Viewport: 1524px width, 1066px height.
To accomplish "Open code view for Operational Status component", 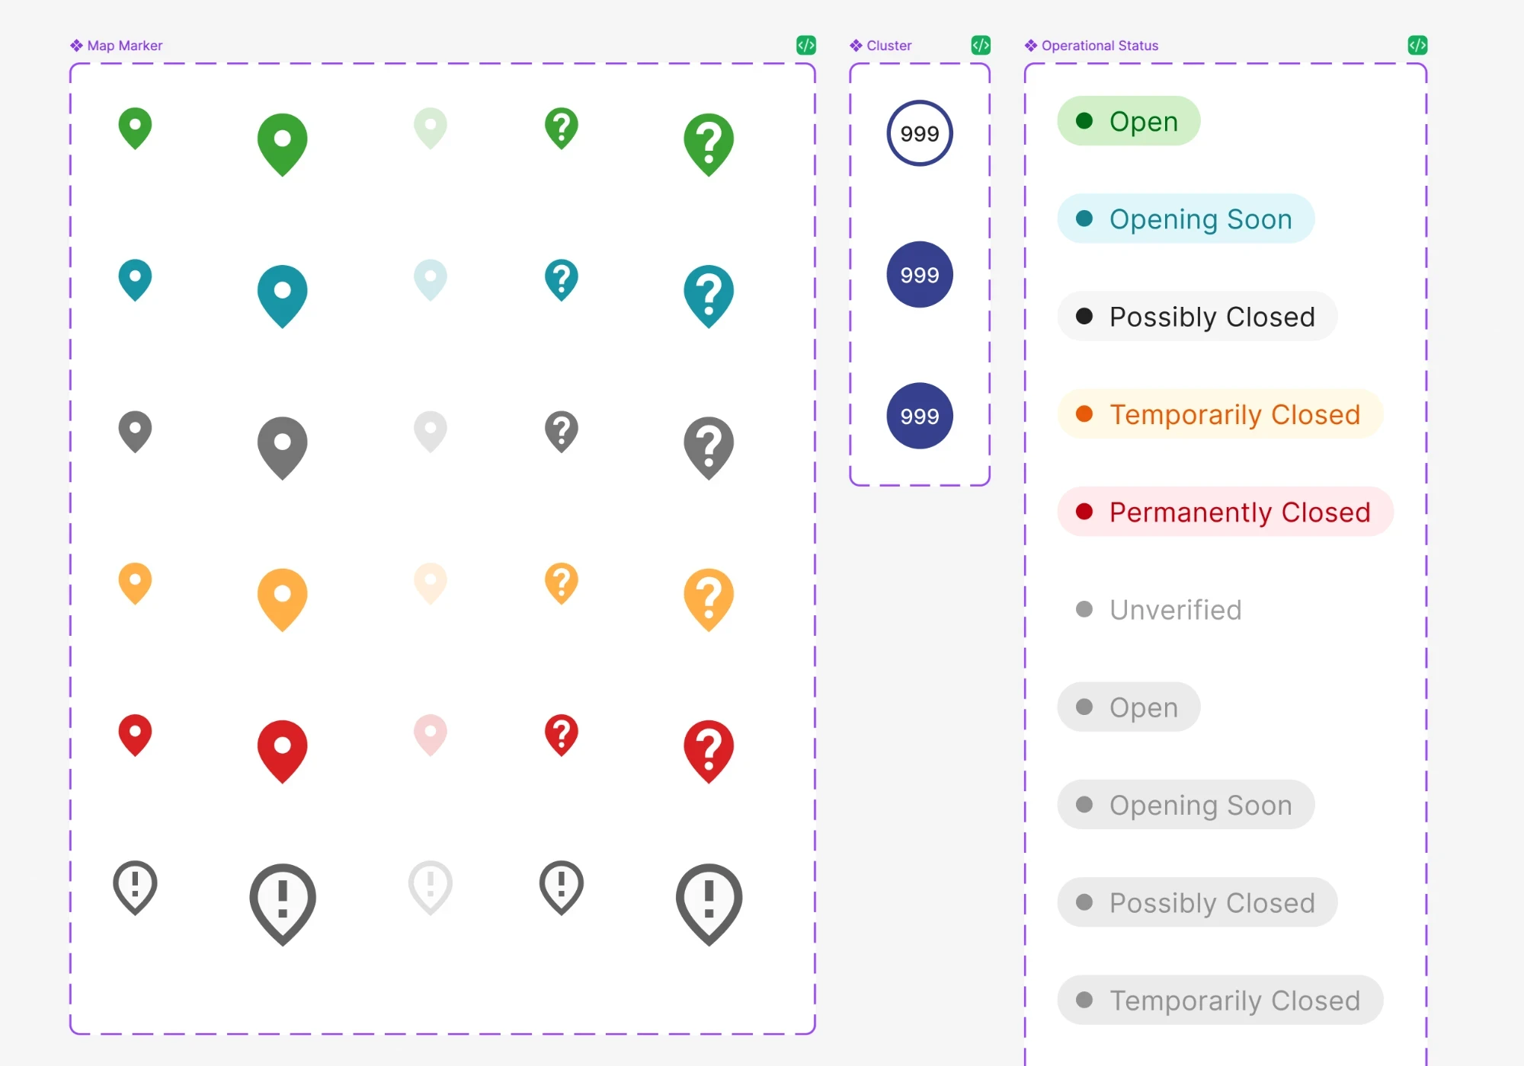I will pyautogui.click(x=1417, y=45).
